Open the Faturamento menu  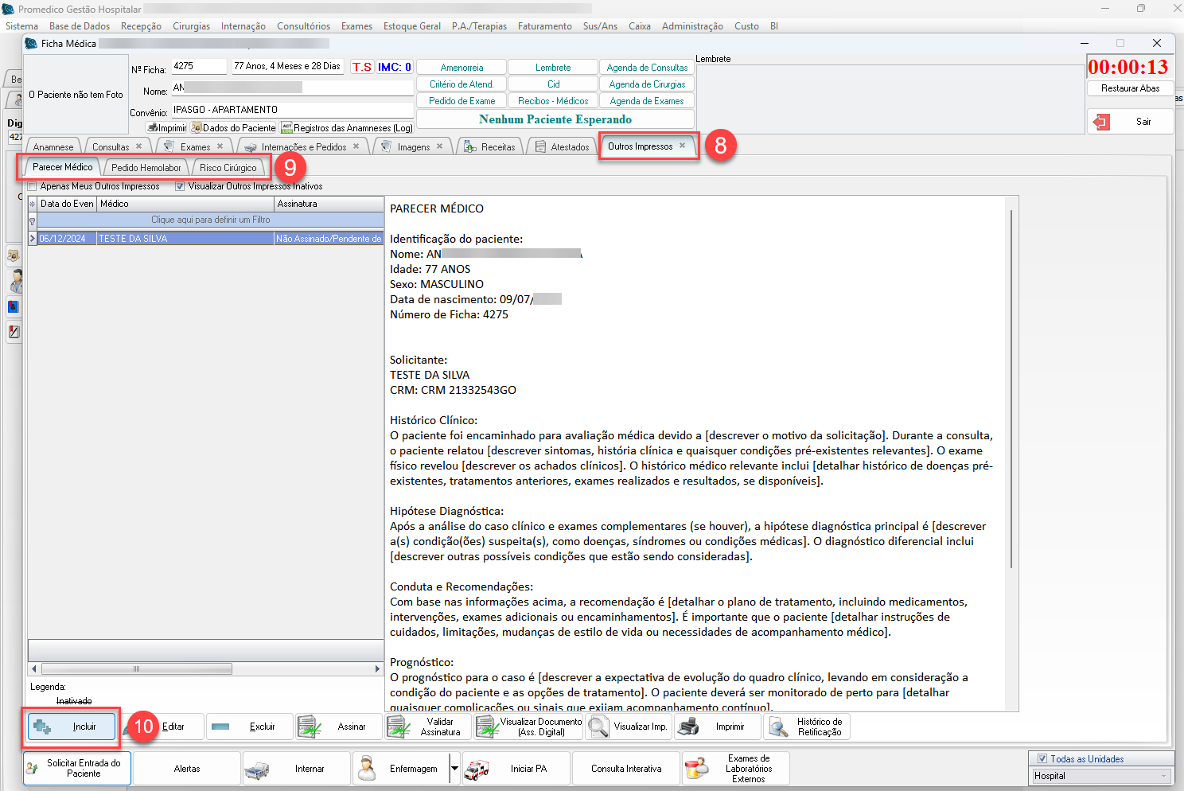pos(544,26)
